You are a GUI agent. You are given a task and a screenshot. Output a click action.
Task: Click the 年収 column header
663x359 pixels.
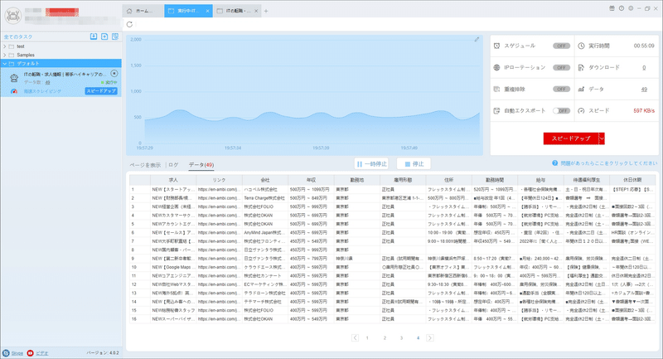coord(312,180)
